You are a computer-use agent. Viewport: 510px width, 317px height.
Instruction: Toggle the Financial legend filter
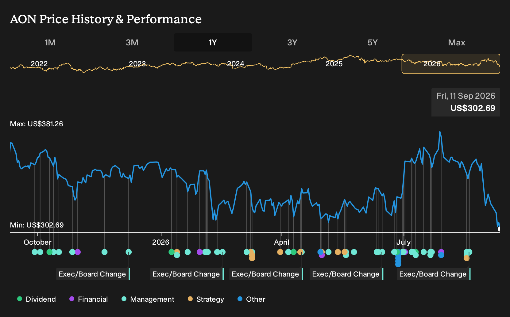[88, 299]
